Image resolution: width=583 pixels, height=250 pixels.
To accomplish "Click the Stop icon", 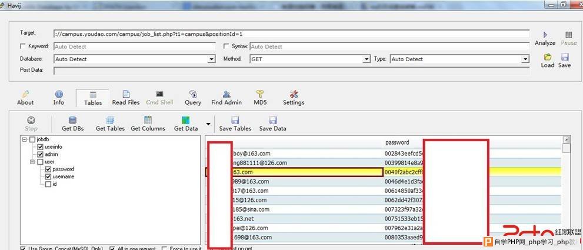I will click(31, 120).
